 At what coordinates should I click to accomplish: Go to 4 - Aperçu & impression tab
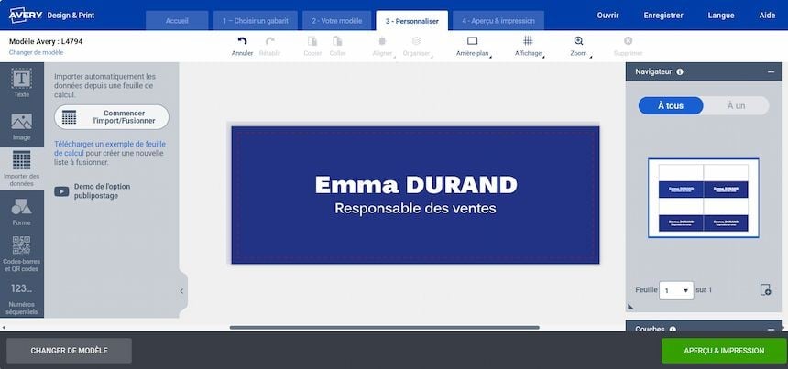[498, 21]
